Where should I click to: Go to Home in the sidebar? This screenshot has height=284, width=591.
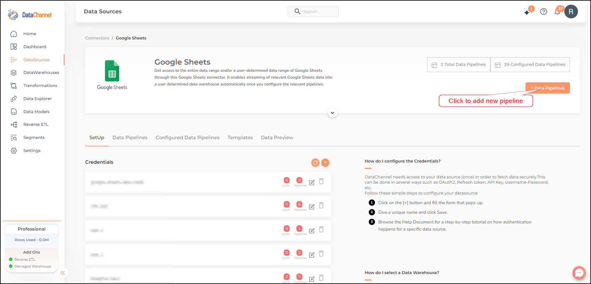29,34
